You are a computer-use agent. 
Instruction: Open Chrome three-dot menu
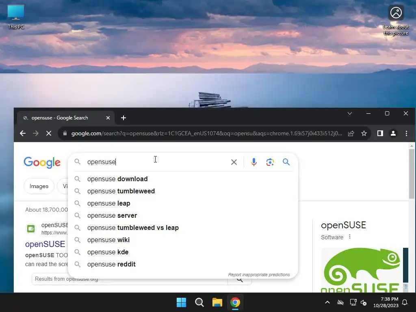406,133
